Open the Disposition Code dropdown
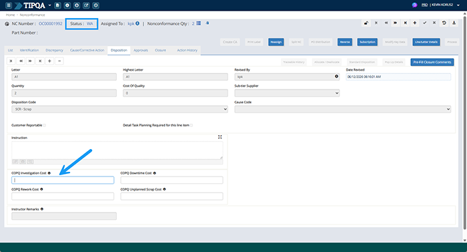The image size is (467, 252). 119,109
